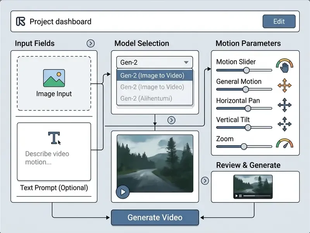Click the Horizontal Pan arrows icon
The width and height of the screenshot is (310, 233).
pyautogui.click(x=284, y=105)
